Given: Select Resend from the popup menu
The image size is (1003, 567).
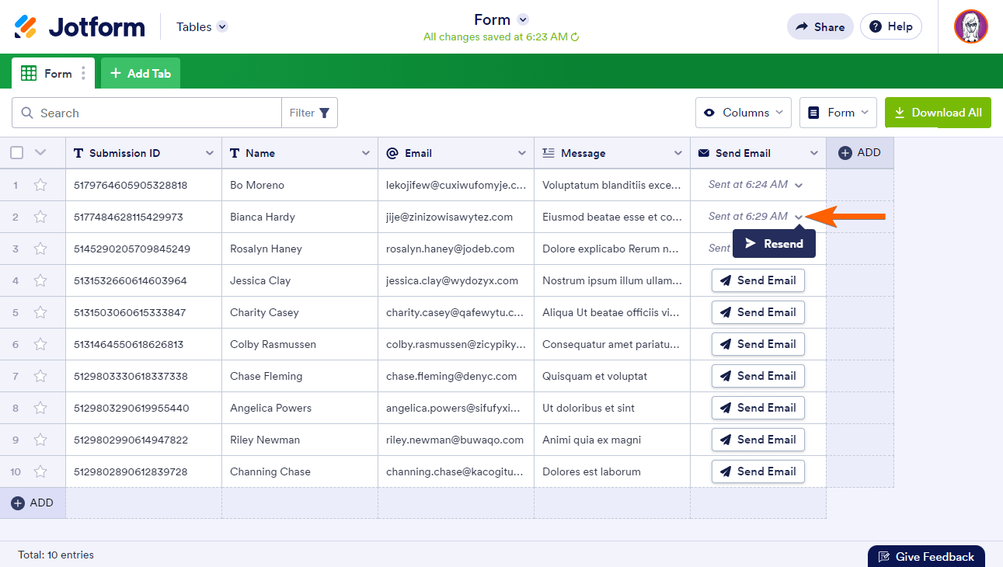Looking at the screenshot, I should tap(774, 244).
